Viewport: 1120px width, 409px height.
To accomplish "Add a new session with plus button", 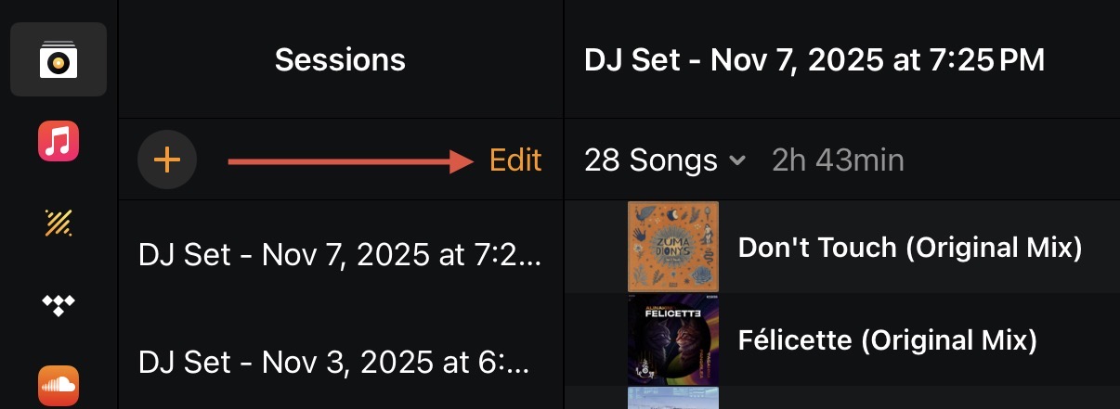I will (x=167, y=160).
